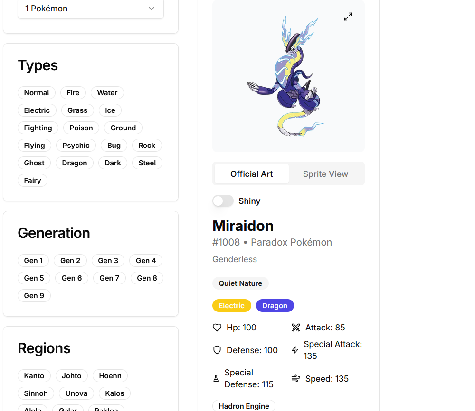Toggle the Shiny switch on

tap(223, 201)
